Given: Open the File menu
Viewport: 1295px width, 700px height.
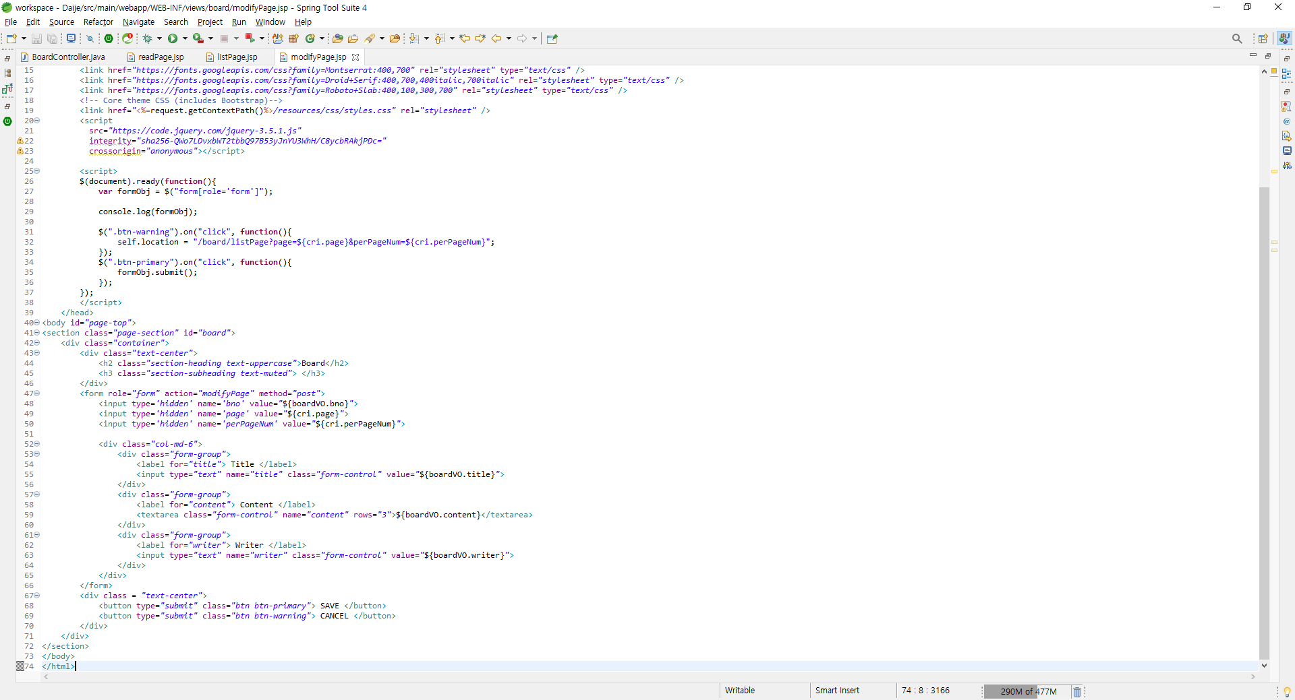Looking at the screenshot, I should [11, 22].
